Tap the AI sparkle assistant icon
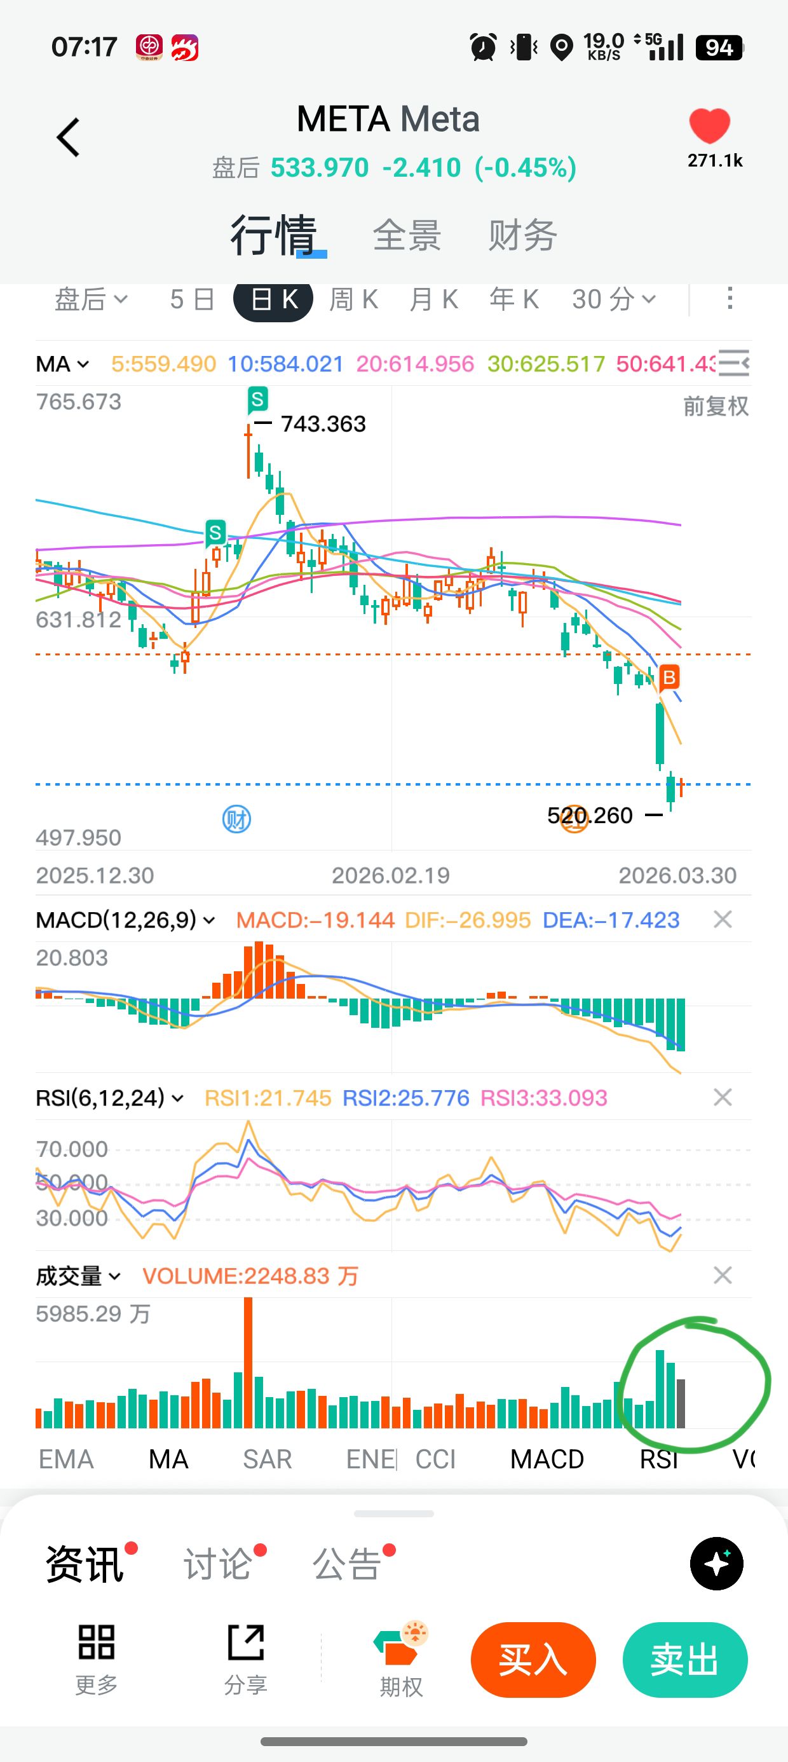 716,1564
